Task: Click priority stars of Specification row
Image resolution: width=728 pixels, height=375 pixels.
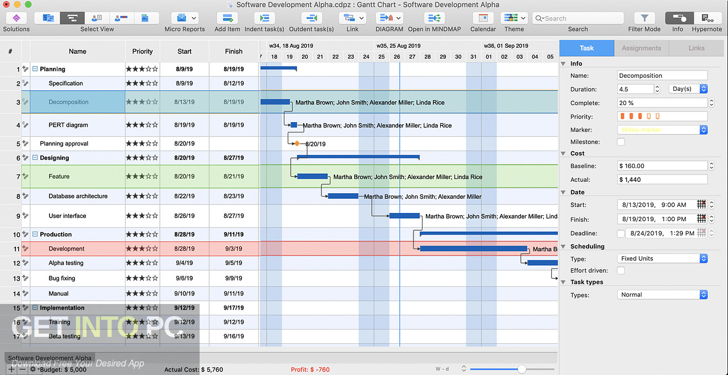Action: click(x=142, y=84)
